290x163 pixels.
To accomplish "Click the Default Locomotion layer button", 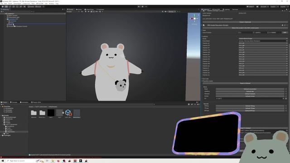I will coord(250,89).
